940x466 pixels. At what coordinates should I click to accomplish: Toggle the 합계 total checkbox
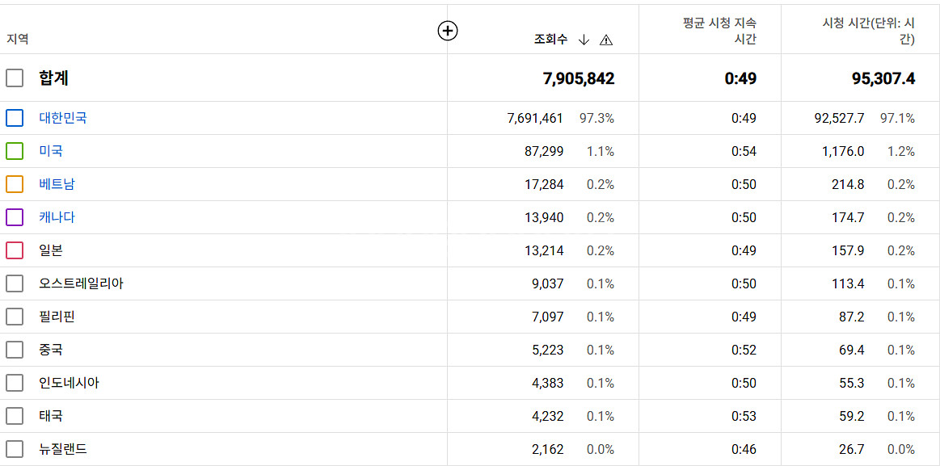click(15, 78)
